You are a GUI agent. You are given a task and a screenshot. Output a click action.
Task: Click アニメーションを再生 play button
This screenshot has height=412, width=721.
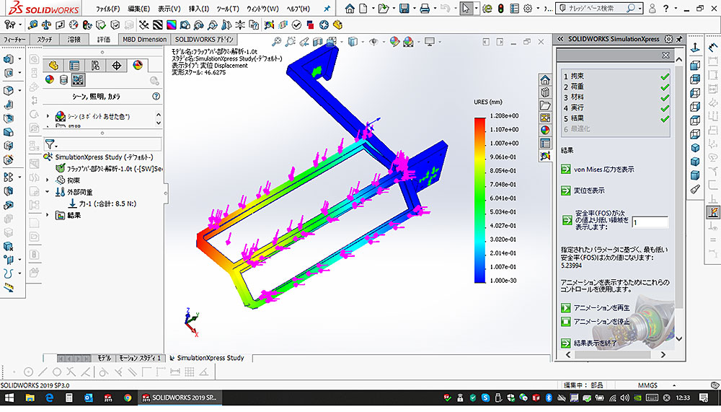pos(566,307)
